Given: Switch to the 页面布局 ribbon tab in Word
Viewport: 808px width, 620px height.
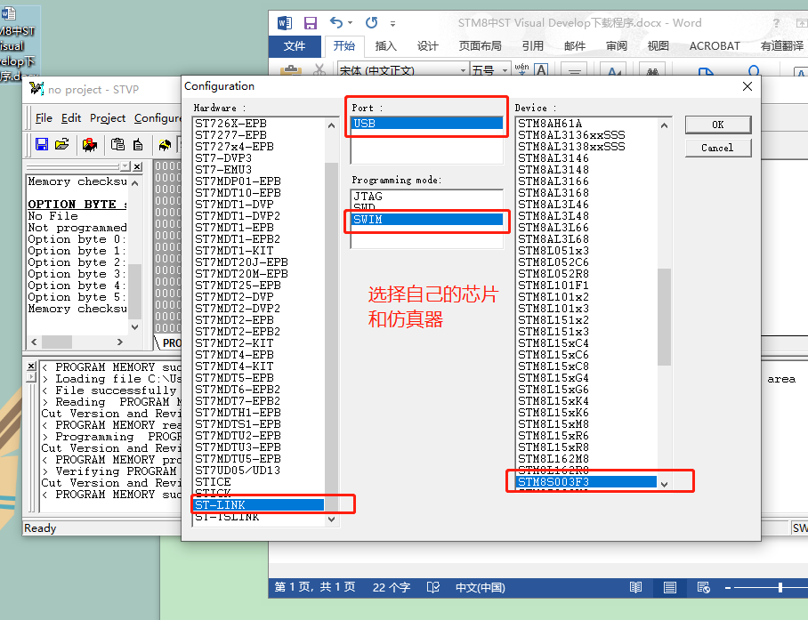Looking at the screenshot, I should 481,46.
